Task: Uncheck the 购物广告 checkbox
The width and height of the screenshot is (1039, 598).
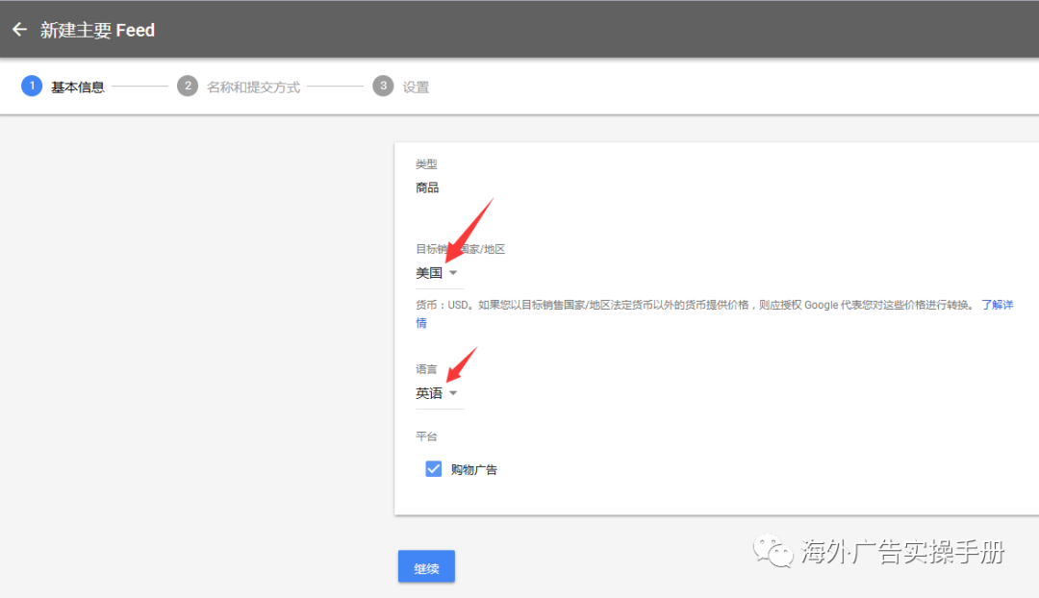Action: point(434,469)
